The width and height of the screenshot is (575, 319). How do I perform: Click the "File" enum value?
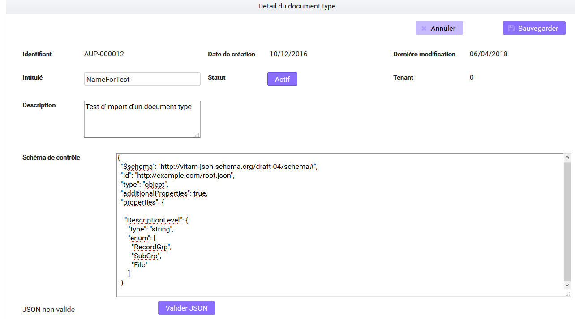point(140,264)
